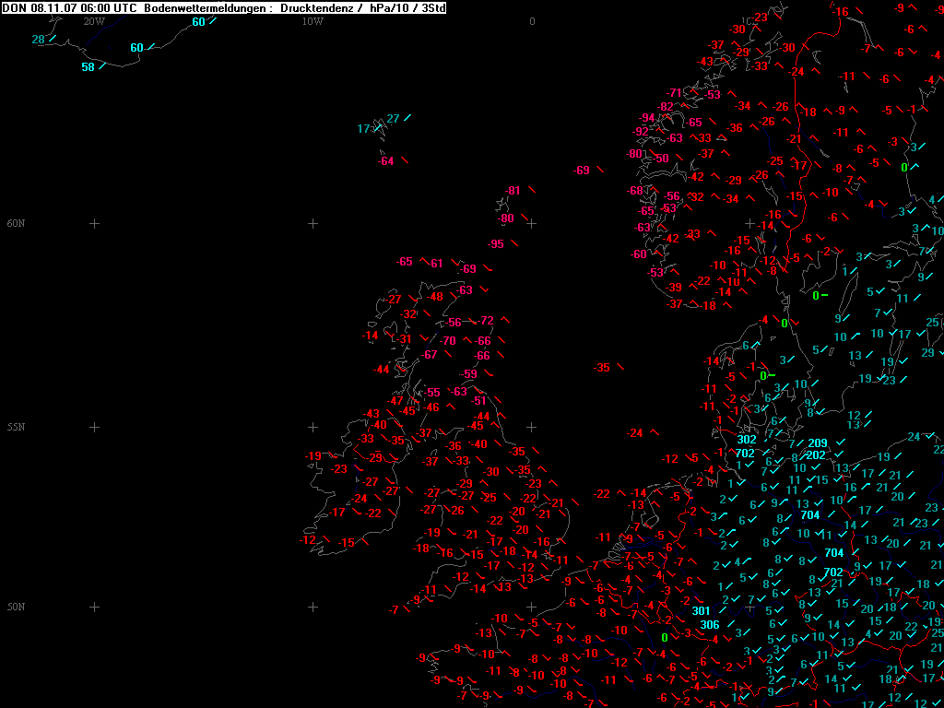
Task: Select the cyan 301 station reading
Action: click(x=701, y=611)
